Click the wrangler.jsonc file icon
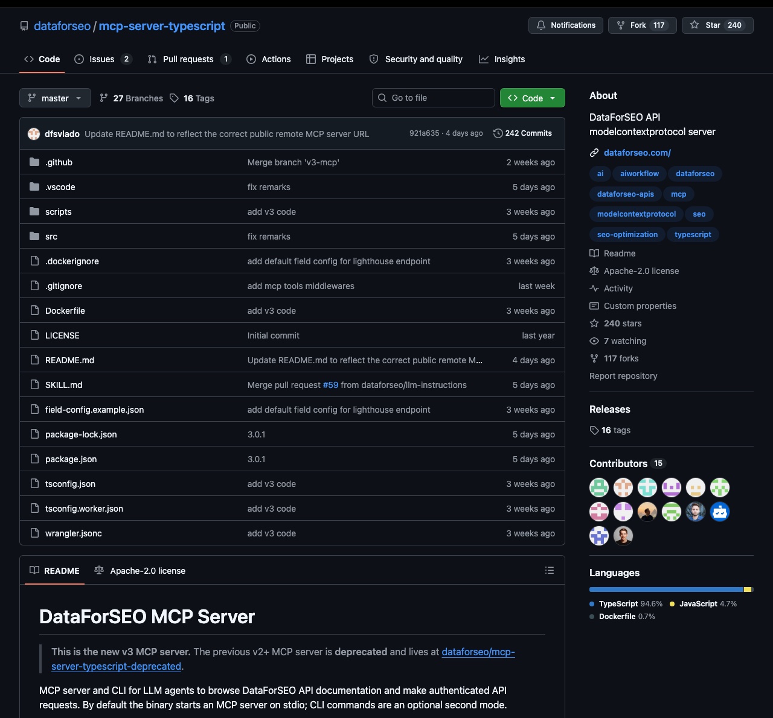The image size is (773, 718). [34, 533]
